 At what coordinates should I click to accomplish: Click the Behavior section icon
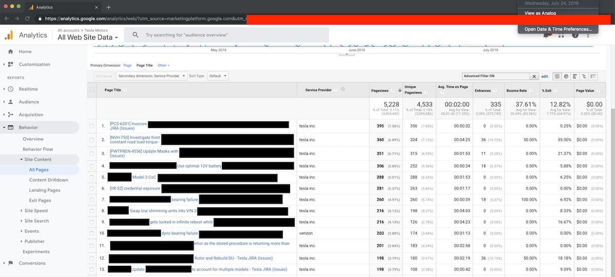coord(10,127)
